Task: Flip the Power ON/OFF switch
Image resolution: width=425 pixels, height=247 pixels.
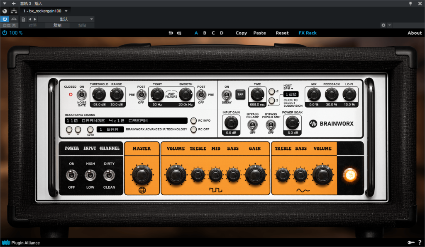Action: tap(71, 175)
